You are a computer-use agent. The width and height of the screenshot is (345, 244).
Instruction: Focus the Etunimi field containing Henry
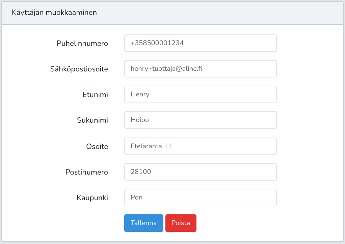tap(200, 94)
